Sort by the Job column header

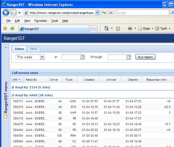(15, 80)
